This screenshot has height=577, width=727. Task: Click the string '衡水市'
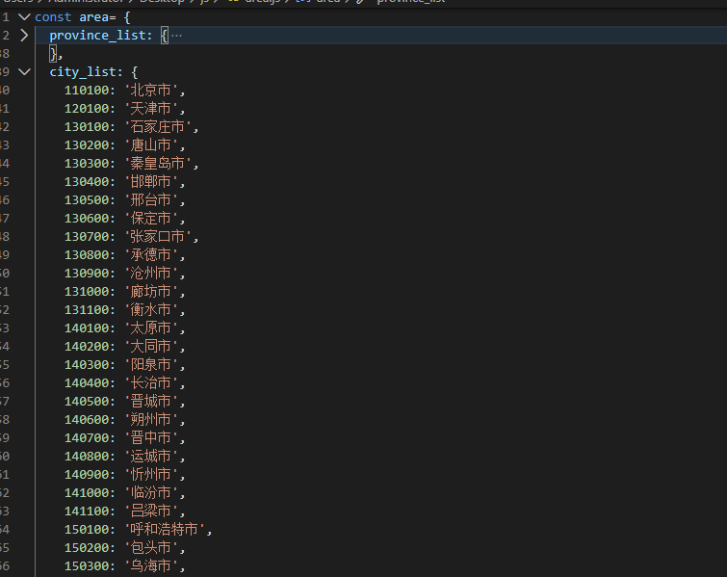click(151, 310)
